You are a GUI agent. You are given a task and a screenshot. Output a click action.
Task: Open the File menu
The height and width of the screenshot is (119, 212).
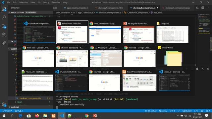point(9,2)
